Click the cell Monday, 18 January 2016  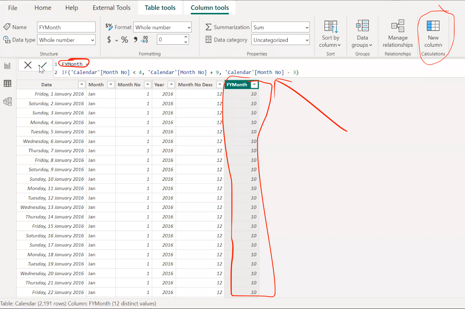(51, 255)
